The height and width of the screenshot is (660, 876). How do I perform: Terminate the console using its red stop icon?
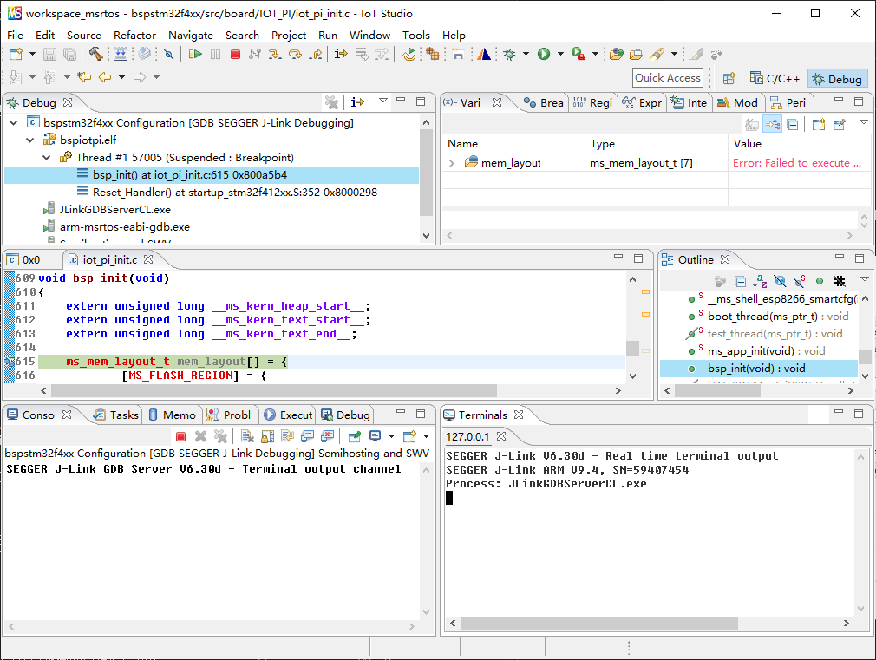180,436
